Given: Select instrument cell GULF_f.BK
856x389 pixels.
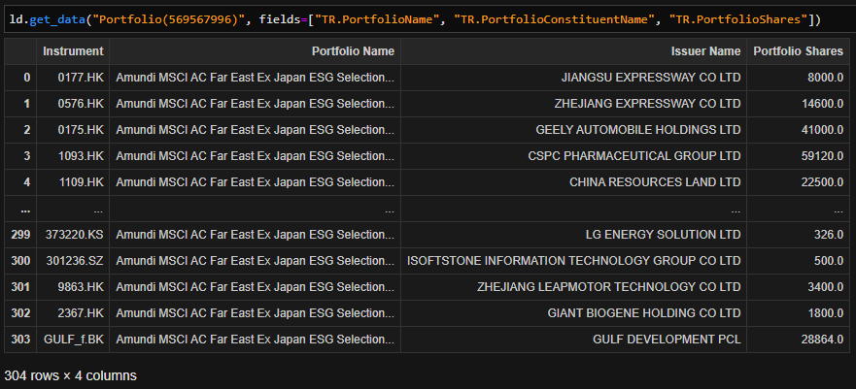Looking at the screenshot, I should point(74,339).
